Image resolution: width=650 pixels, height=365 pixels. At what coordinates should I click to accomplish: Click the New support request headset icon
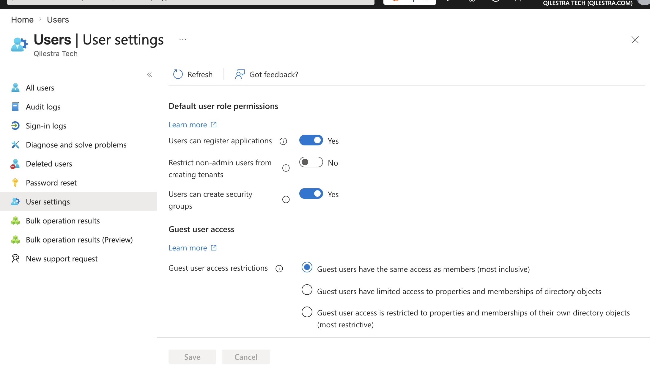coord(15,258)
